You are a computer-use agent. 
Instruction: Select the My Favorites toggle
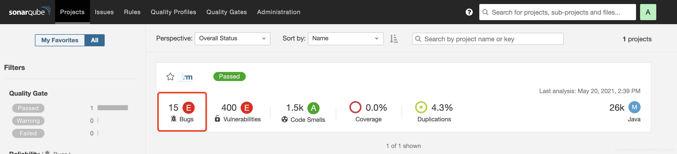coord(60,40)
